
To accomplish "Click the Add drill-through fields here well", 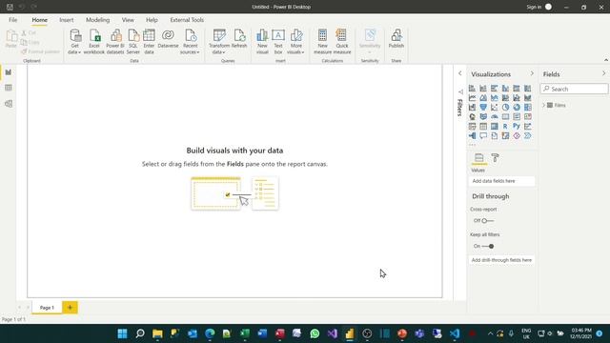I will 501,260.
